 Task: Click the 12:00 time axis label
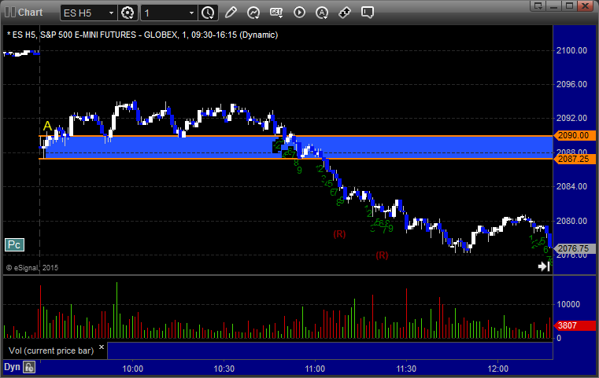click(497, 369)
